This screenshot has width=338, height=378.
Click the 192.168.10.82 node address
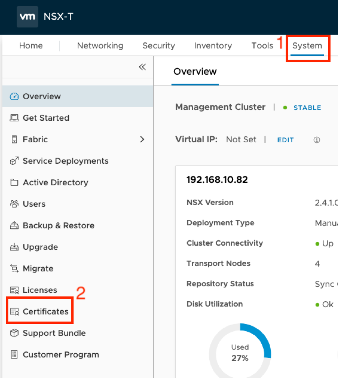pos(217,179)
